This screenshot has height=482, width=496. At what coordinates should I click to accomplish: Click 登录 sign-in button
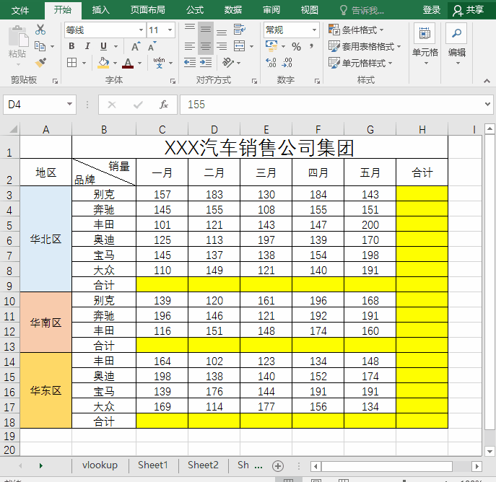(432, 10)
